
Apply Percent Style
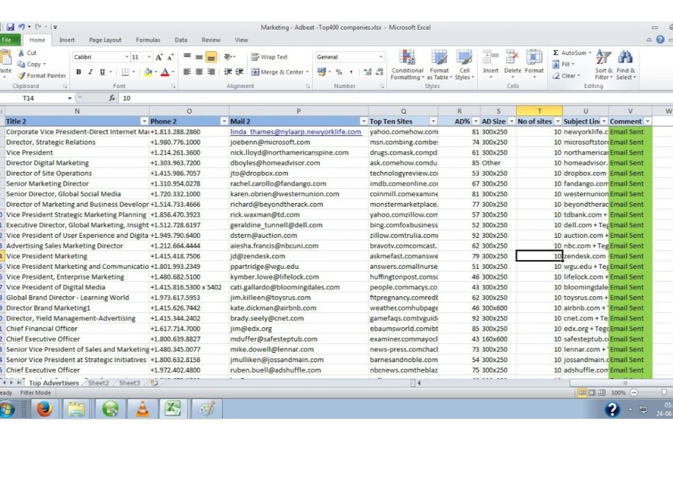click(x=339, y=72)
